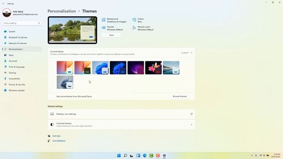Open the Apps settings category
The width and height of the screenshot is (283, 159).
pyautogui.click(x=22, y=55)
